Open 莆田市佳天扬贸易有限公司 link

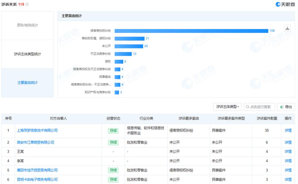click(37, 170)
